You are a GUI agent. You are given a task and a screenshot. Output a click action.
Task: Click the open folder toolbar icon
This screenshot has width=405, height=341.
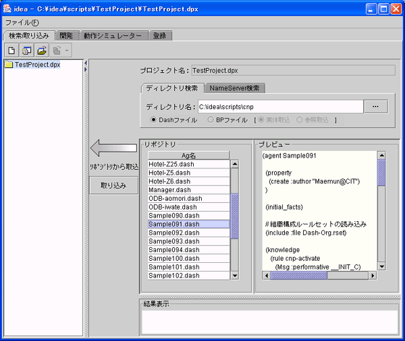point(42,51)
